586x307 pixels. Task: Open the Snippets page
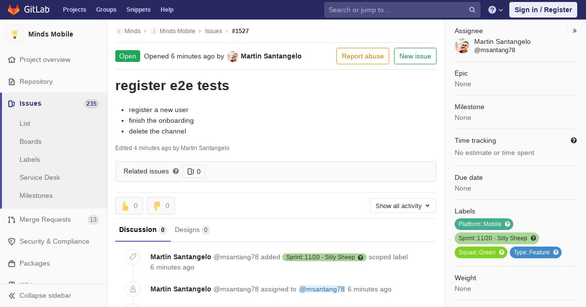139,10
